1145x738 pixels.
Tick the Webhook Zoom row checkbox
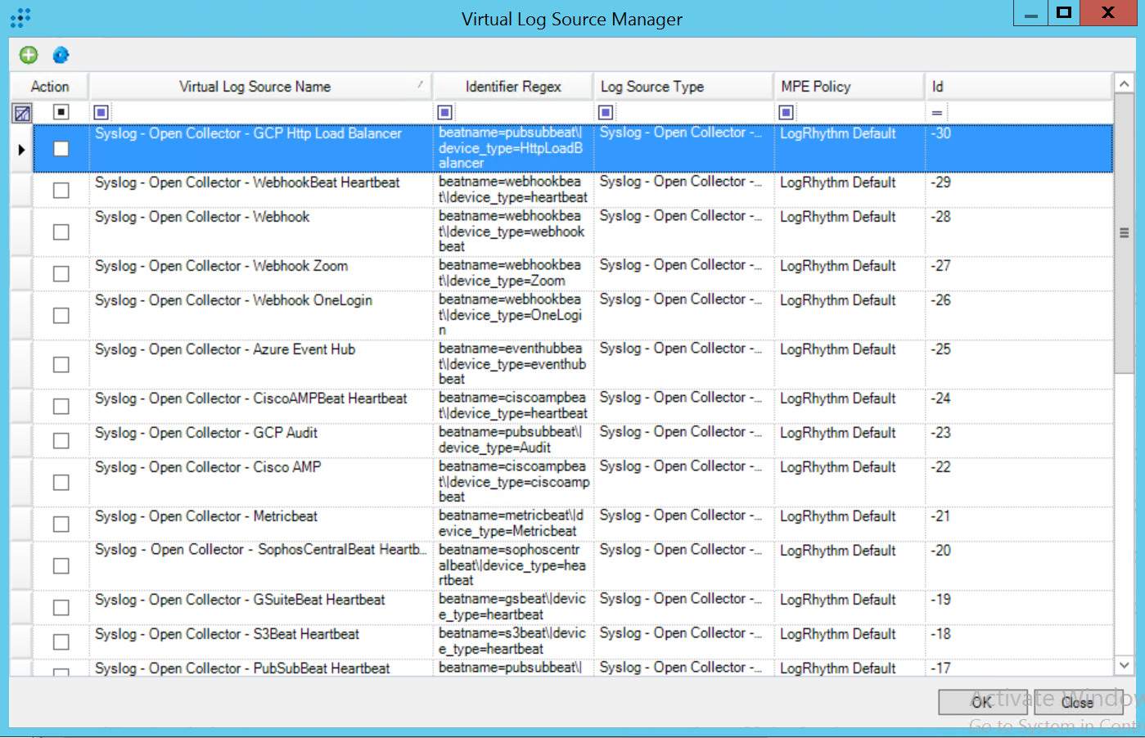click(61, 273)
